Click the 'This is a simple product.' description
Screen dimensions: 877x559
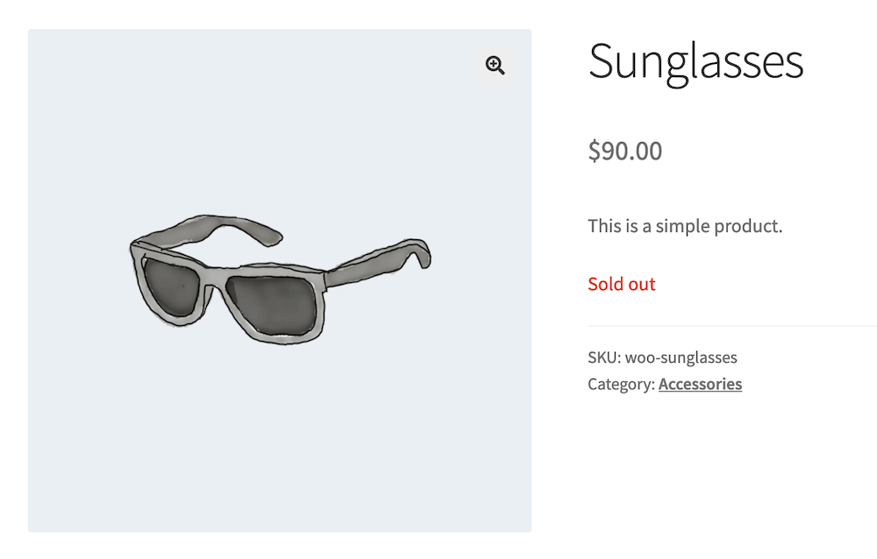point(685,226)
